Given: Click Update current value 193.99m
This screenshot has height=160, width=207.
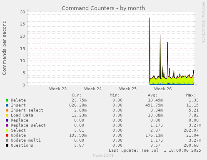Looking at the screenshot, I should tap(78, 135).
